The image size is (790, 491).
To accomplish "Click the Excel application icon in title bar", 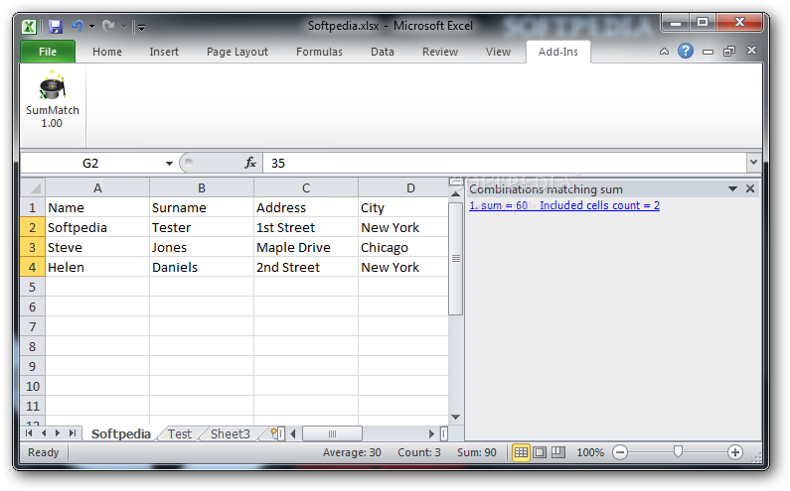I will (x=29, y=26).
